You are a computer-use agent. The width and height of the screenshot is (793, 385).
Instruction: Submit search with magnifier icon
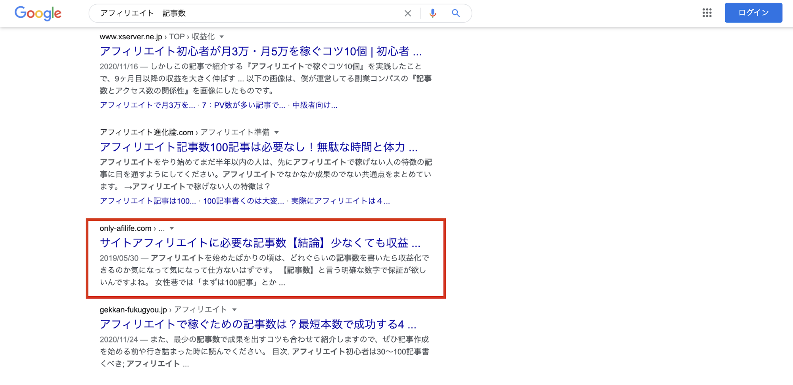click(x=456, y=13)
